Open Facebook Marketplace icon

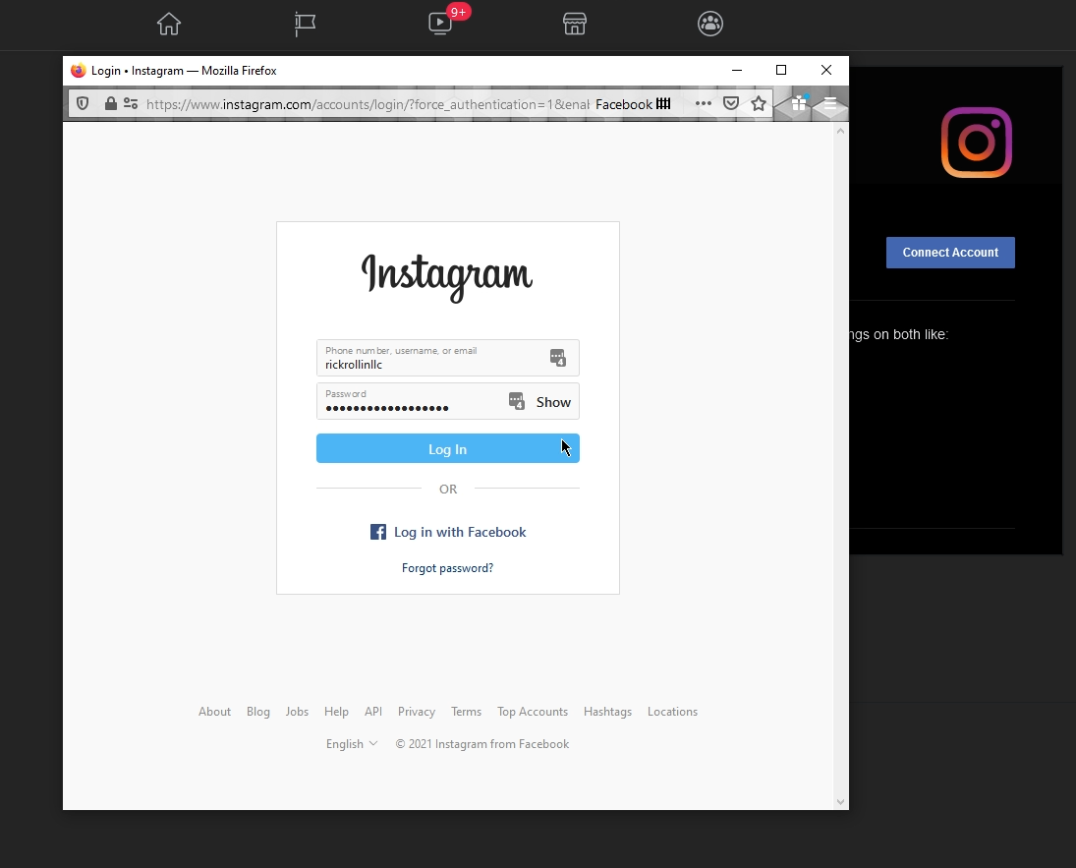(575, 24)
